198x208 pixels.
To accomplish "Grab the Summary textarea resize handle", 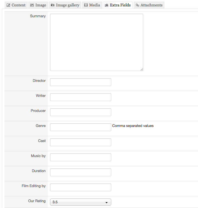I will pos(142,69).
